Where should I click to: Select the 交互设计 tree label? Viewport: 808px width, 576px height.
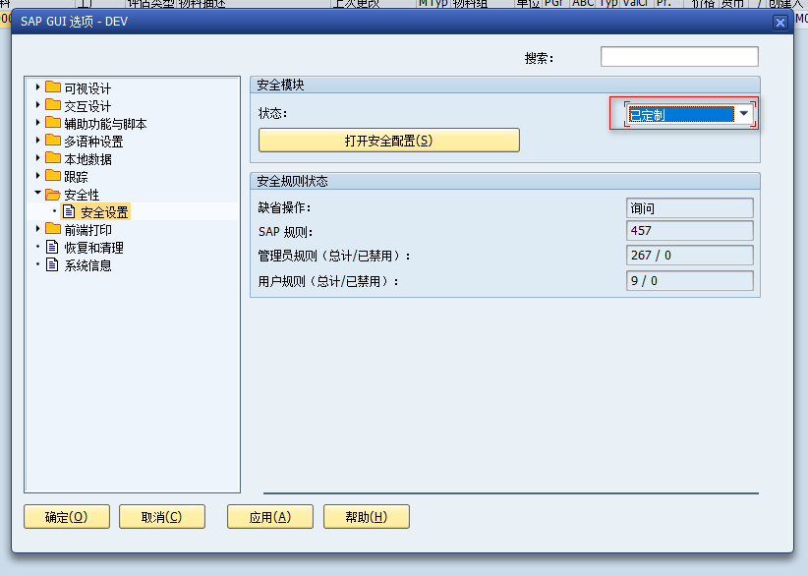pyautogui.click(x=87, y=106)
